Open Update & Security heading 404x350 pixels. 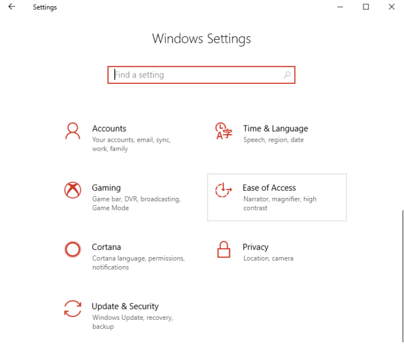[x=125, y=306]
